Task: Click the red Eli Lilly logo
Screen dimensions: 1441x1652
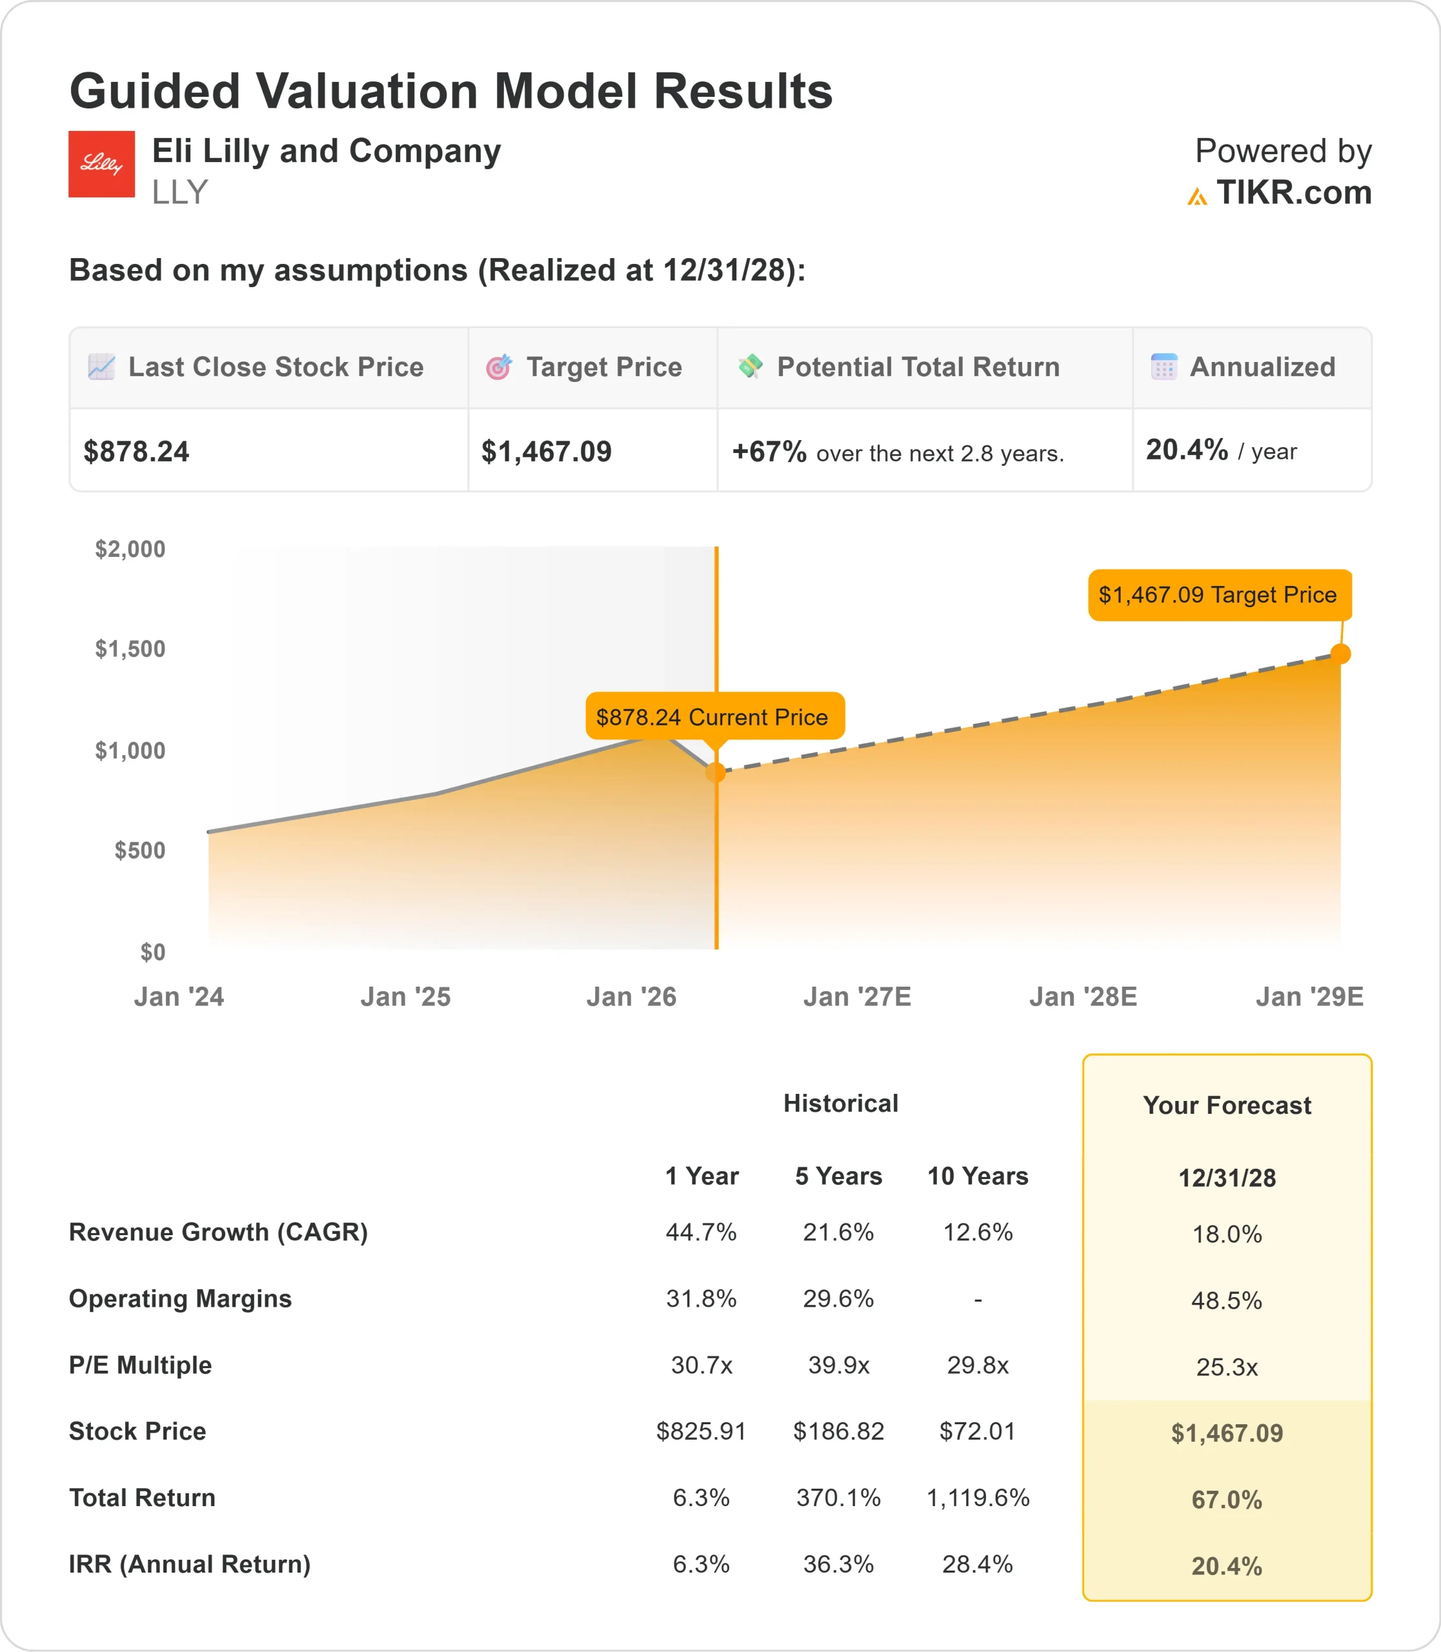Action: [x=101, y=164]
